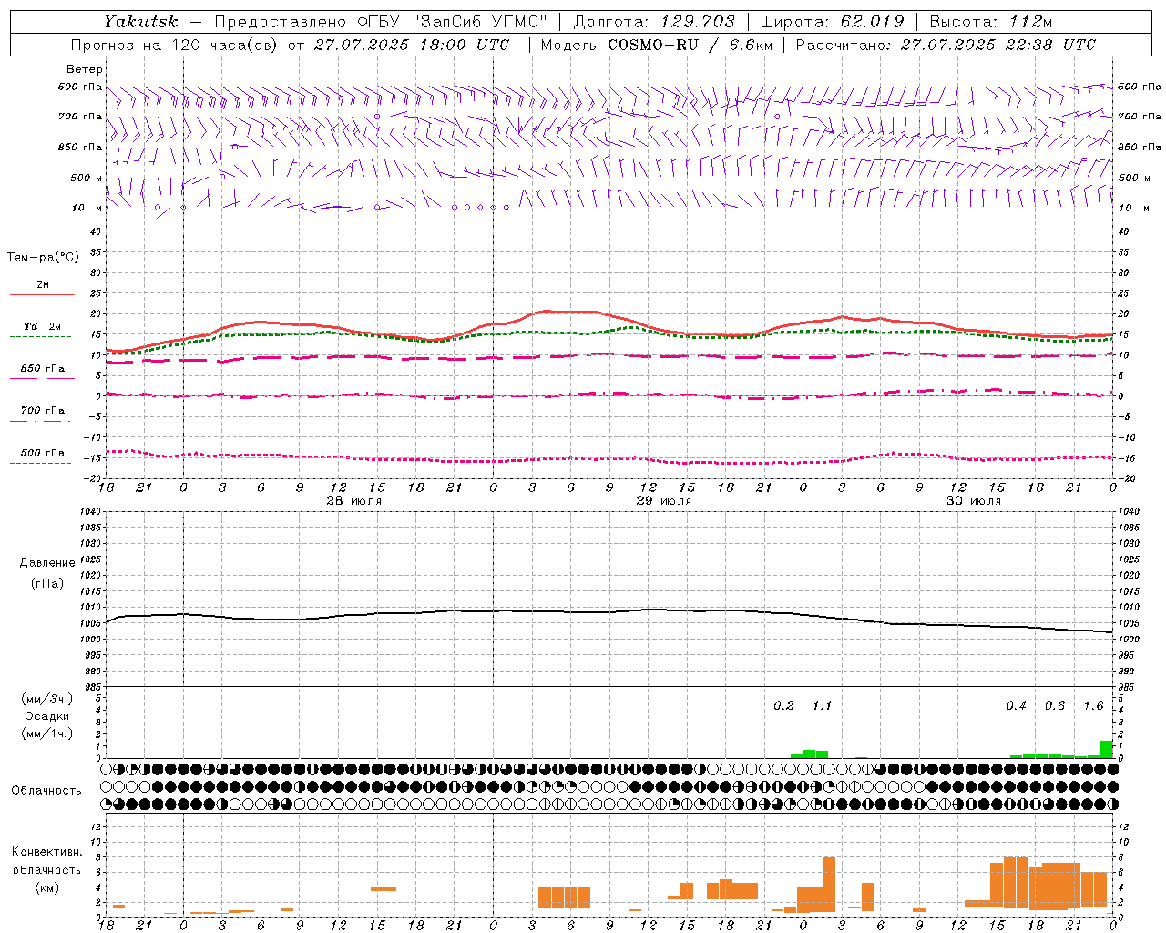The width and height of the screenshot is (1166, 933).
Task: Click the 10 м wind level label on left
Action: (87, 208)
